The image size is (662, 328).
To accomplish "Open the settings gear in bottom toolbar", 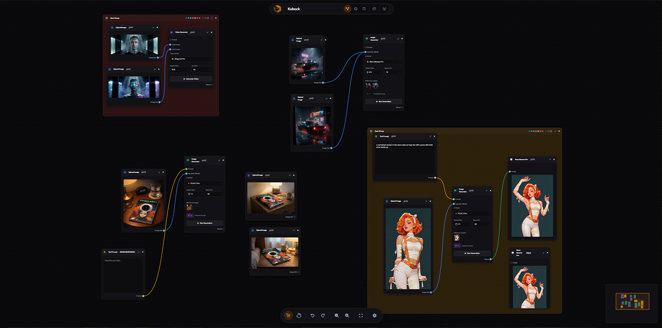I will coord(374,316).
